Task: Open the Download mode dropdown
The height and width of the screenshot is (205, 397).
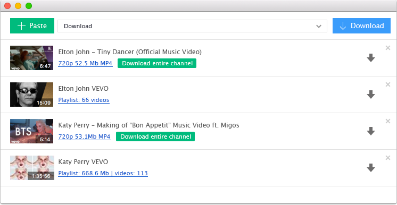Action: click(x=193, y=26)
